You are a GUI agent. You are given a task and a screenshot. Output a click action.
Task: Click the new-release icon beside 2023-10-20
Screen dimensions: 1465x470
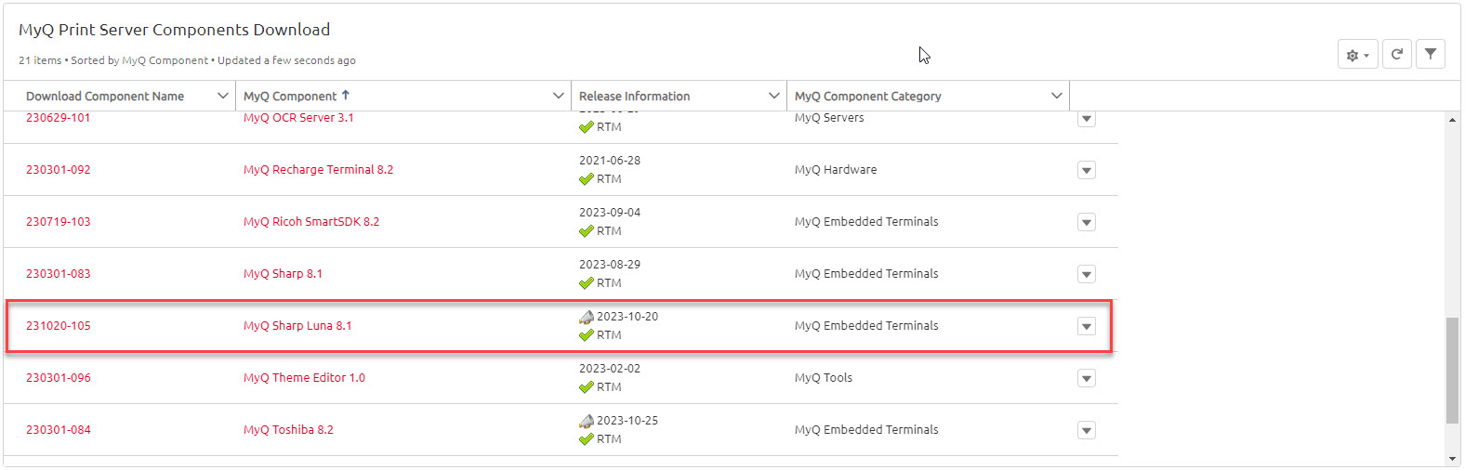pos(587,317)
